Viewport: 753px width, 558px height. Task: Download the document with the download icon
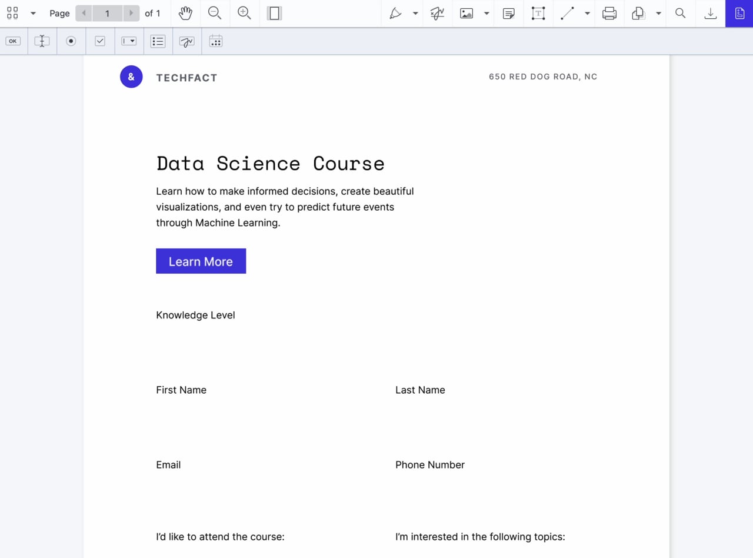[x=711, y=13]
